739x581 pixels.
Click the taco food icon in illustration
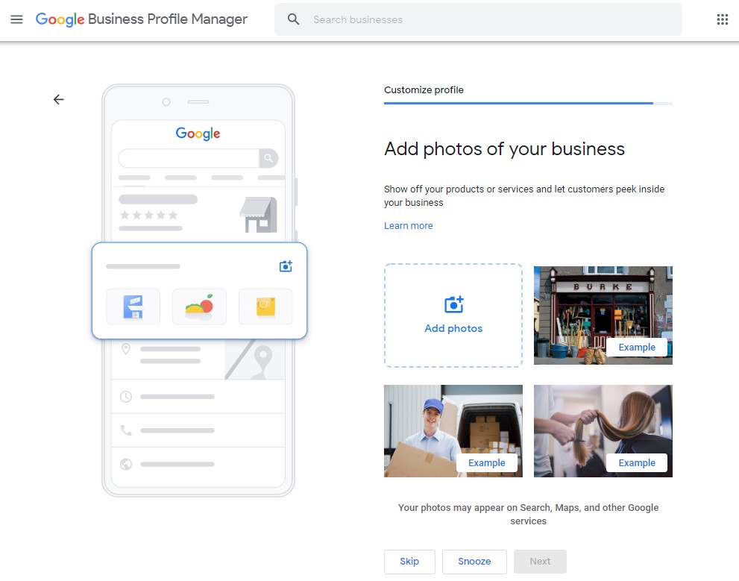click(x=199, y=306)
